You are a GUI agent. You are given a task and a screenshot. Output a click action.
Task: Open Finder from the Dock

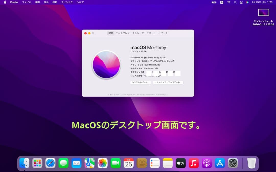click(x=24, y=163)
